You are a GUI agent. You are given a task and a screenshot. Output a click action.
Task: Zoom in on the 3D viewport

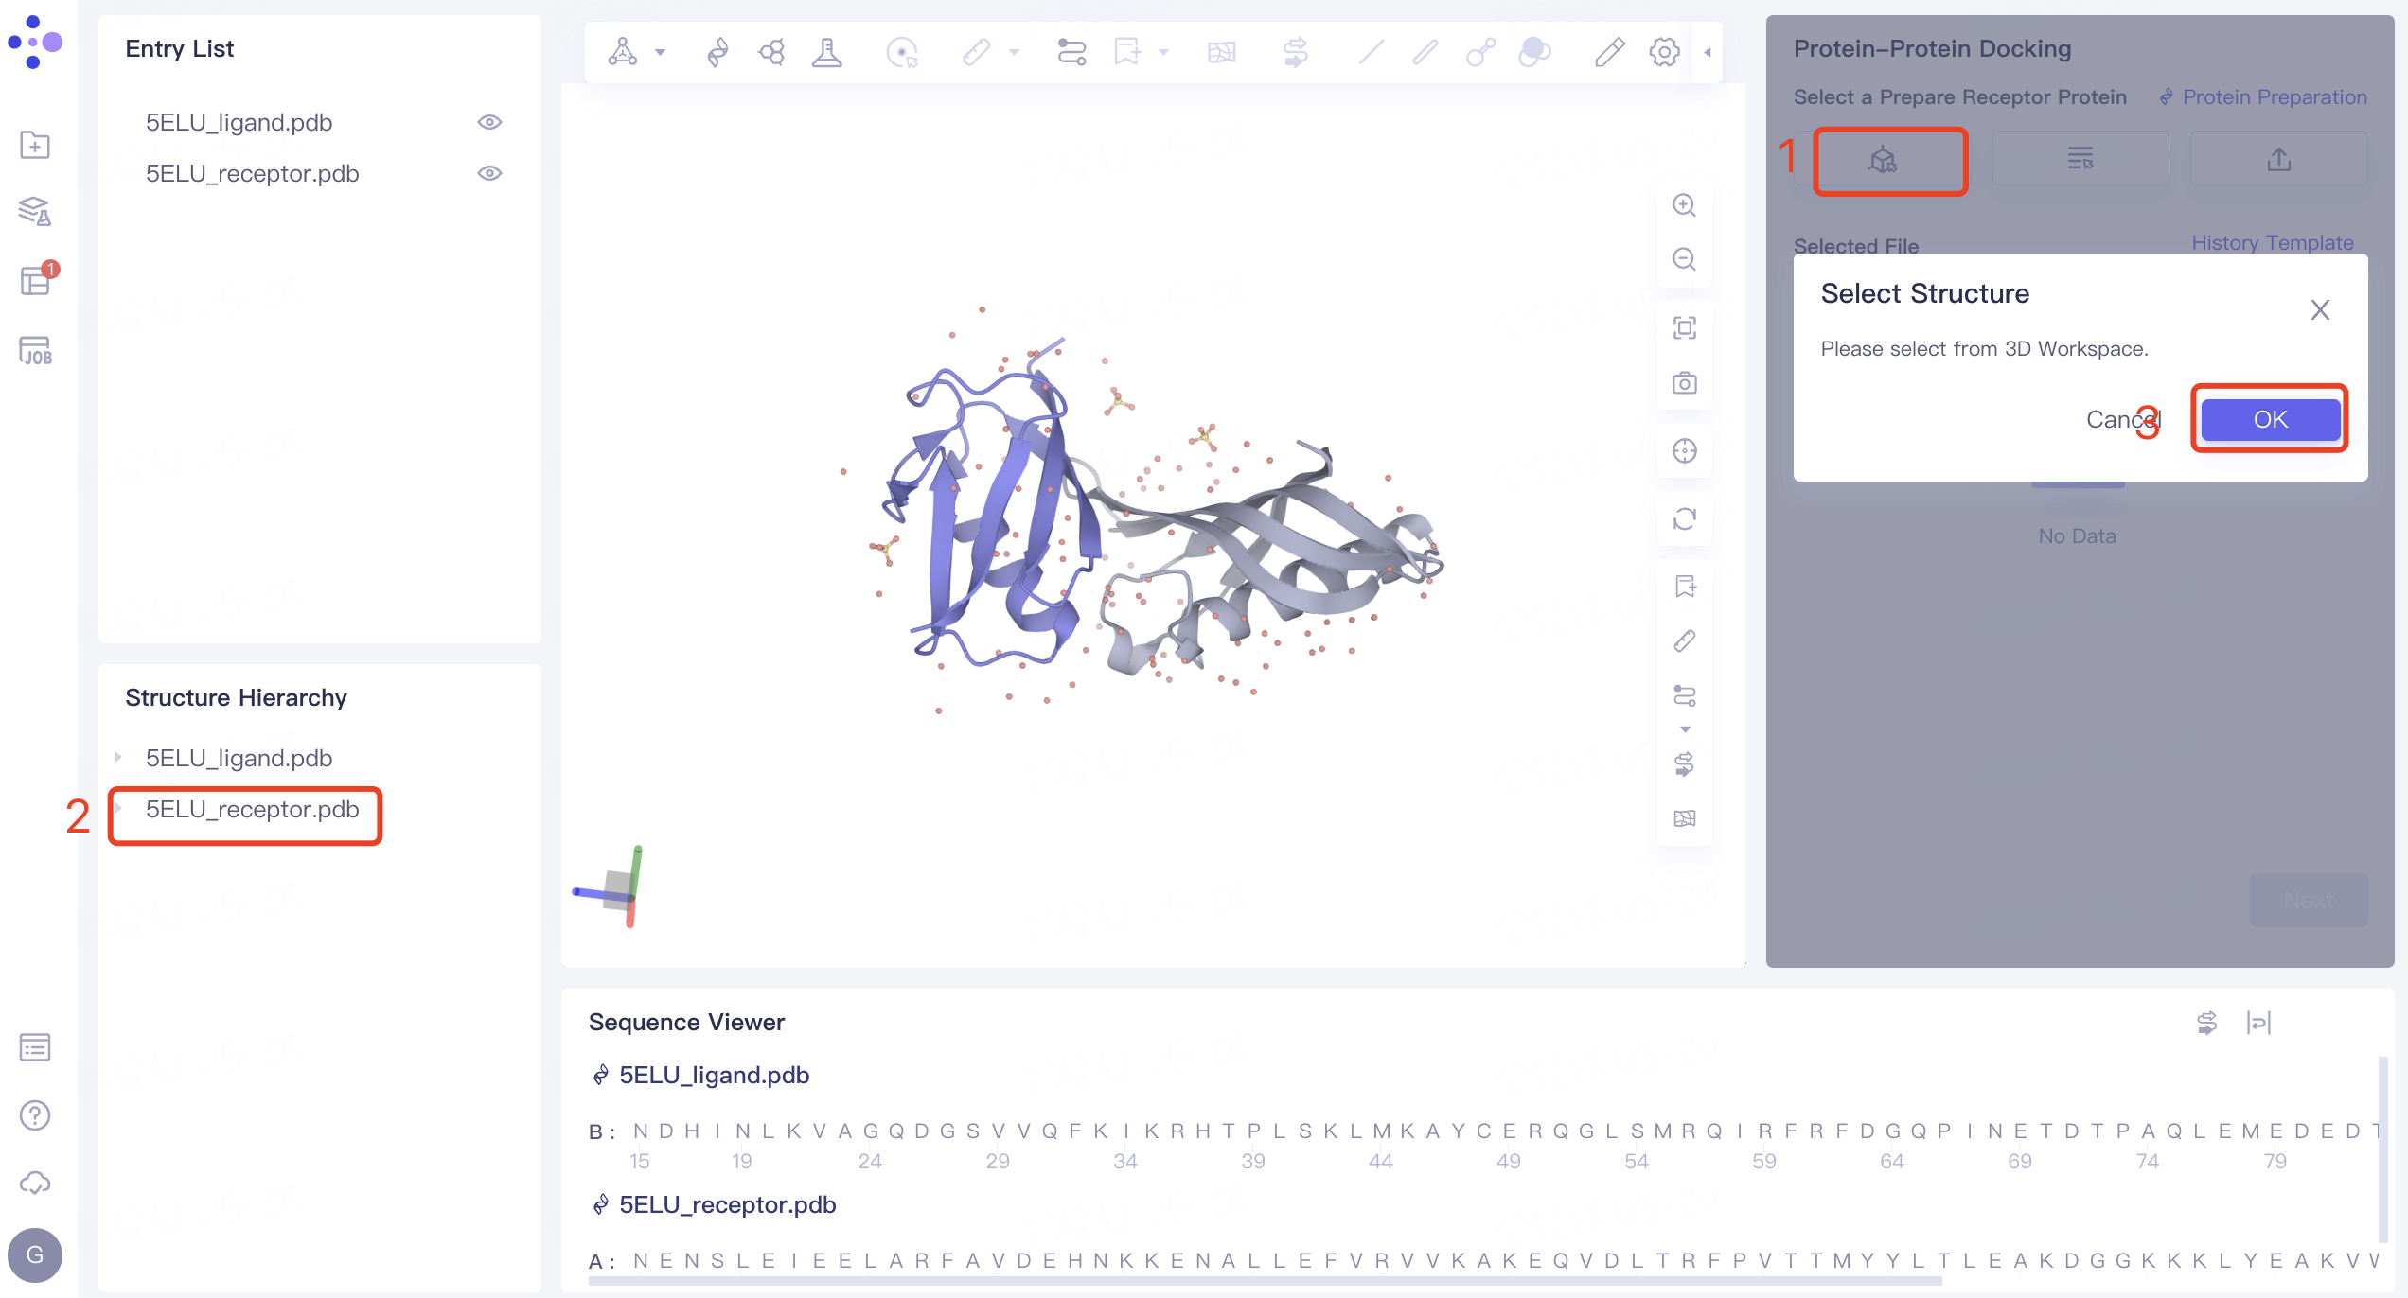(1684, 205)
